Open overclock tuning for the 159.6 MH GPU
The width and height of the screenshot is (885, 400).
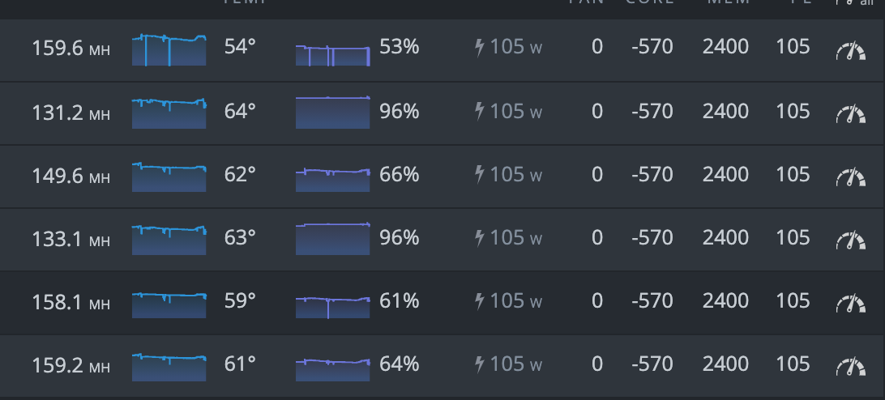tap(851, 51)
